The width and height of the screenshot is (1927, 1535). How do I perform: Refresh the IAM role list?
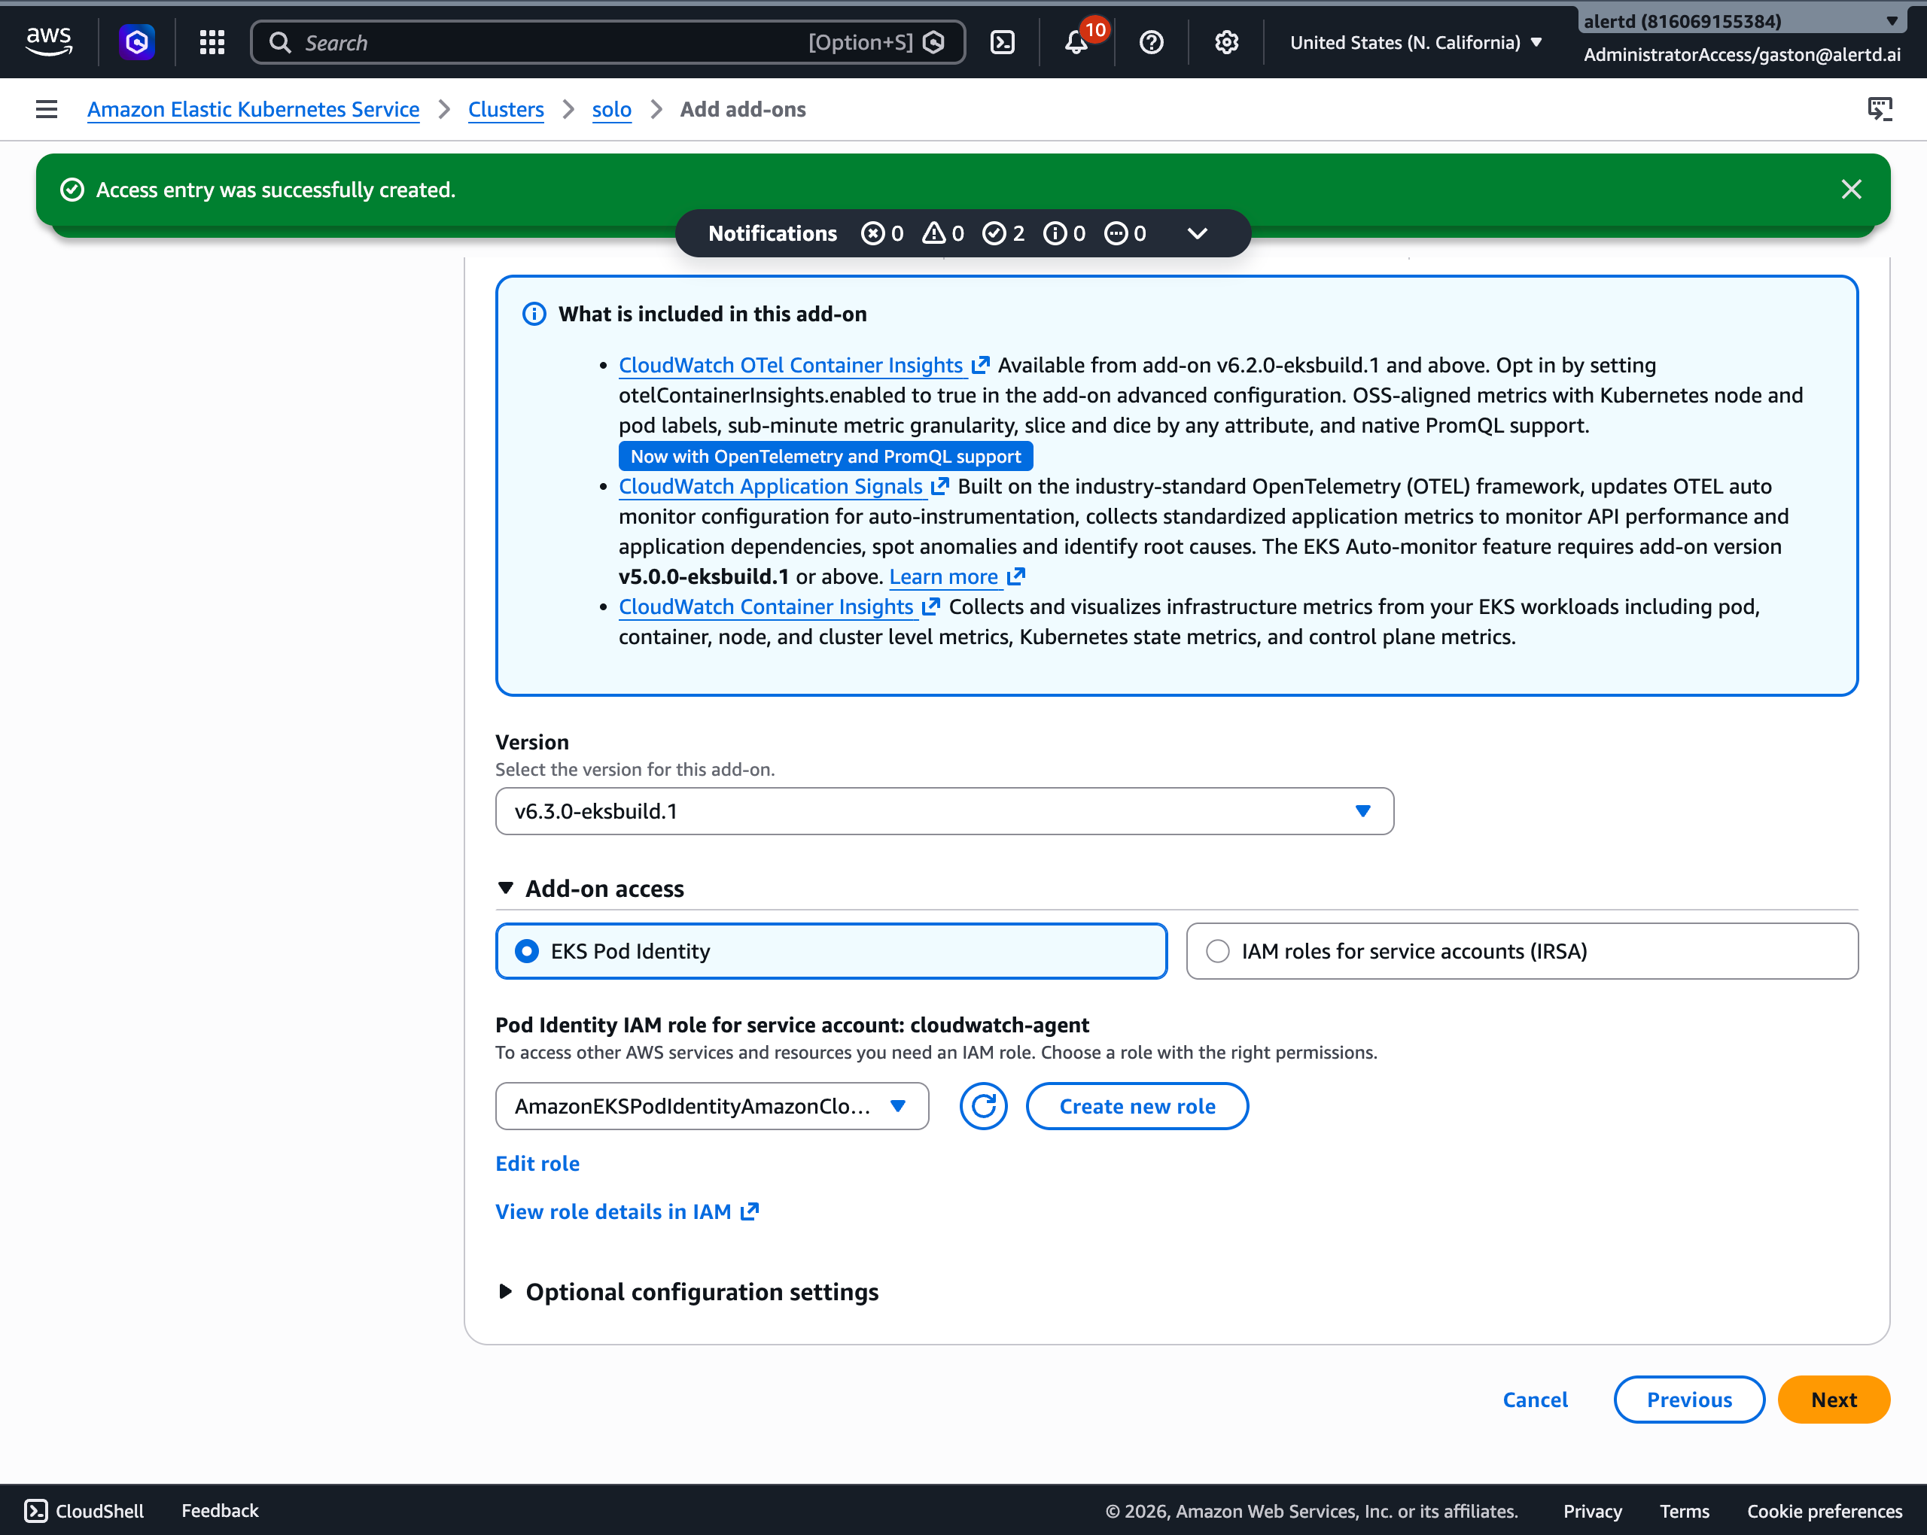[983, 1106]
